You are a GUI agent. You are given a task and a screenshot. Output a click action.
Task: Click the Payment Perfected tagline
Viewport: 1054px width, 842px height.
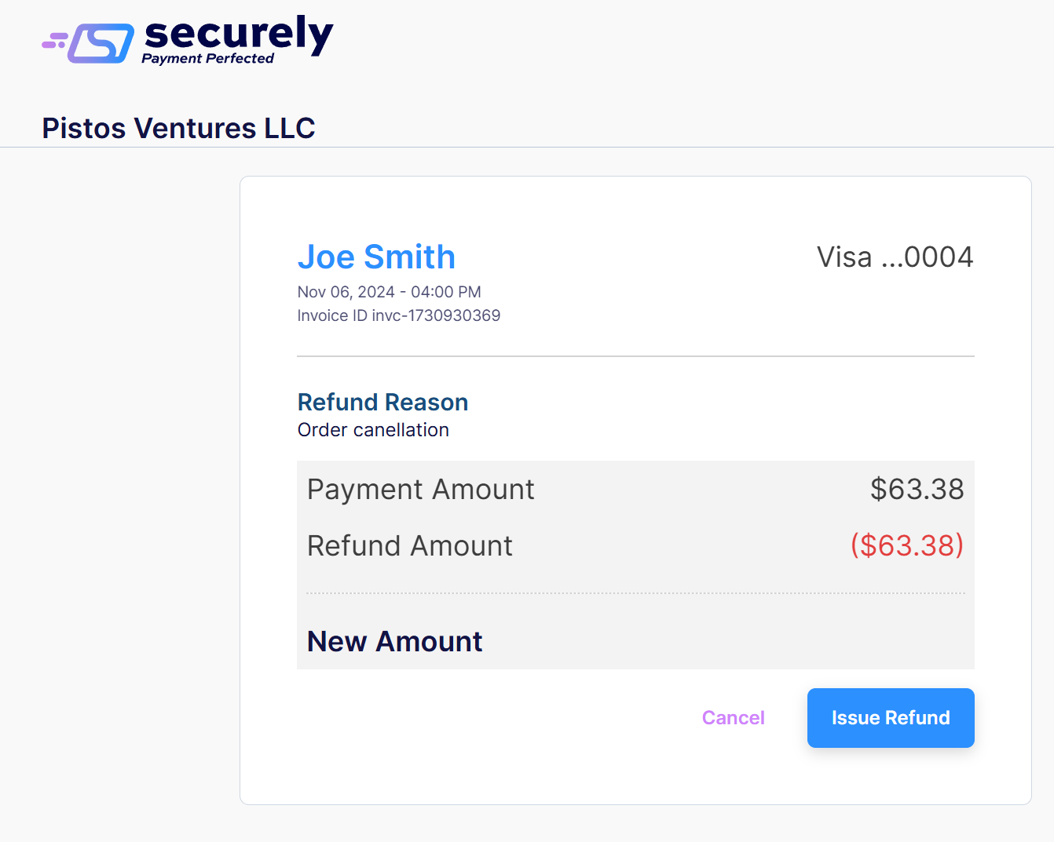tap(207, 59)
